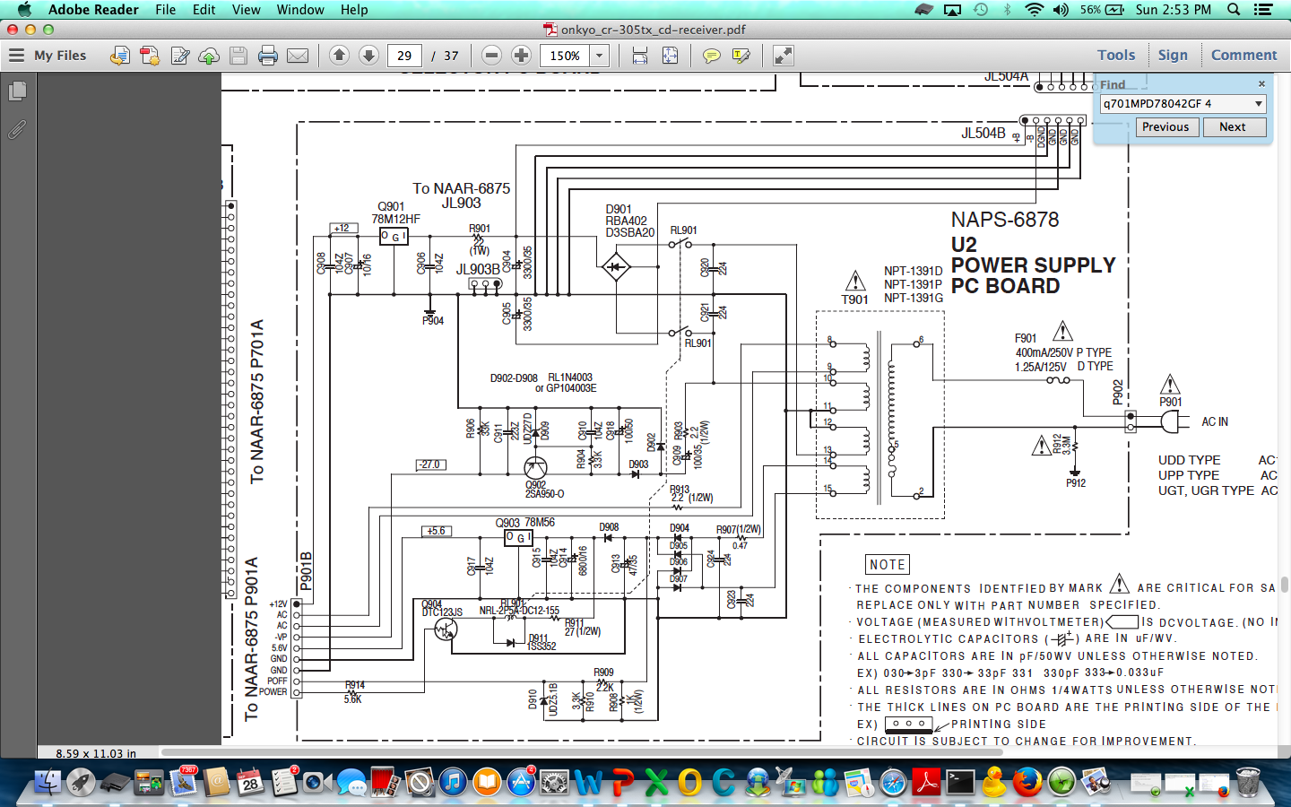
Task: Select the sticky note comment tool
Action: coord(711,56)
